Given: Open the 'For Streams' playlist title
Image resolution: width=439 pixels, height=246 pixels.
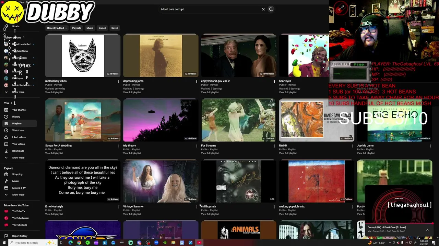Looking at the screenshot, I should (x=209, y=146).
